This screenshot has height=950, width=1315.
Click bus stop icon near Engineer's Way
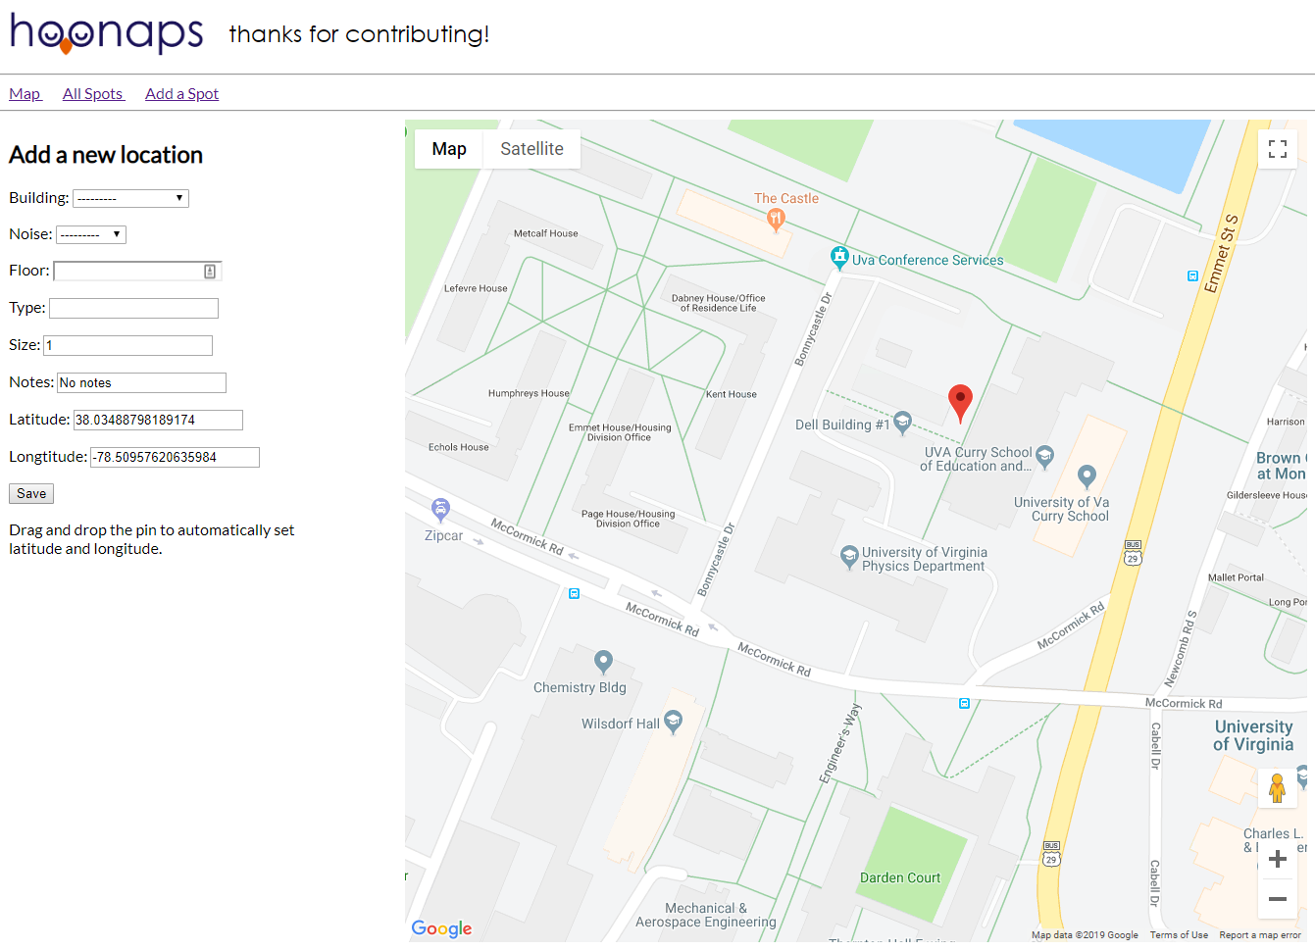pos(964,703)
